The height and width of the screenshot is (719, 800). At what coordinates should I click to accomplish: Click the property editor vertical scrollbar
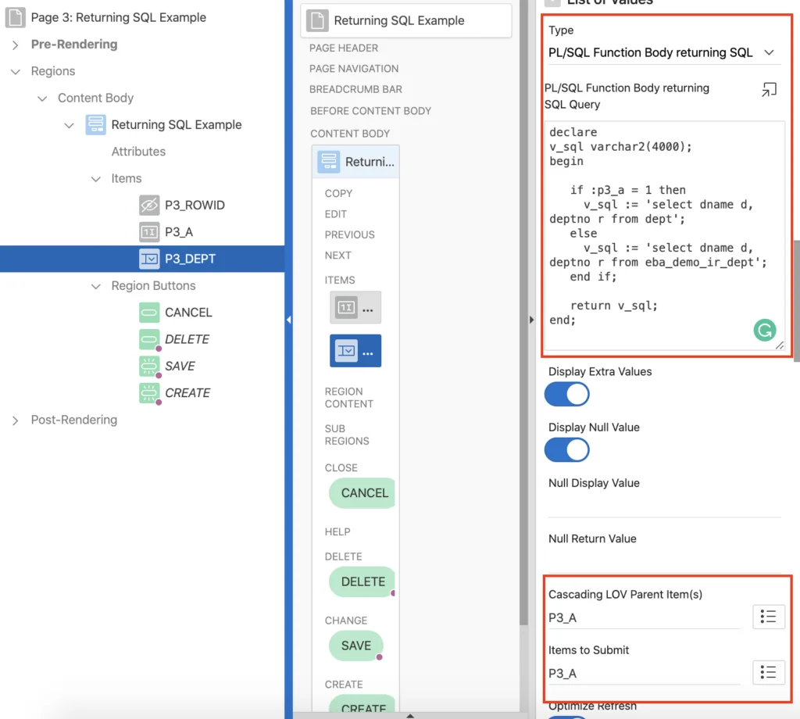(796, 301)
